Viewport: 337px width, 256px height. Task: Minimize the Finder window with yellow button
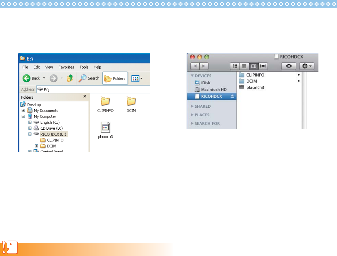pos(200,57)
